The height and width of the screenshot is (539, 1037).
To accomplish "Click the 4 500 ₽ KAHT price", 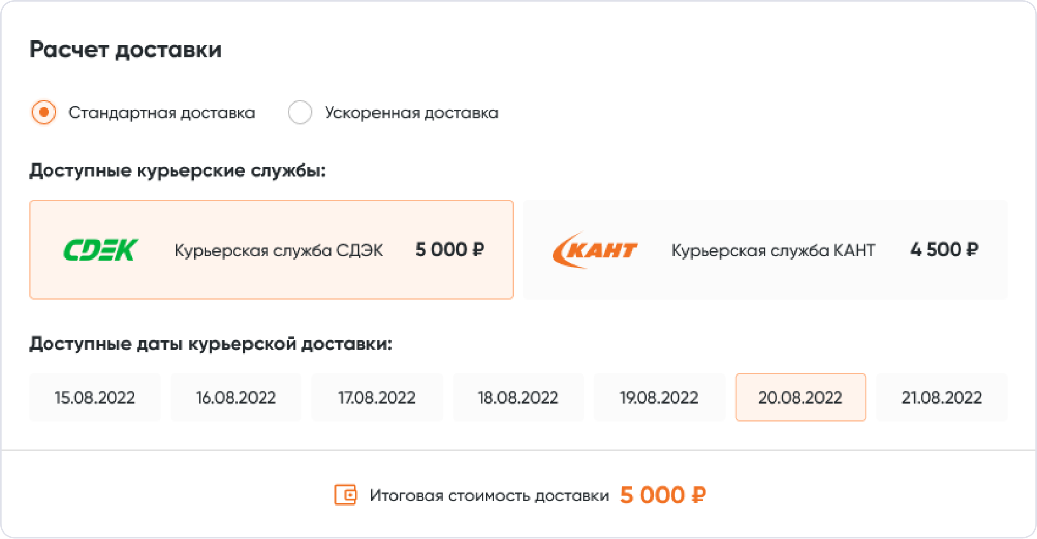I will click(944, 250).
